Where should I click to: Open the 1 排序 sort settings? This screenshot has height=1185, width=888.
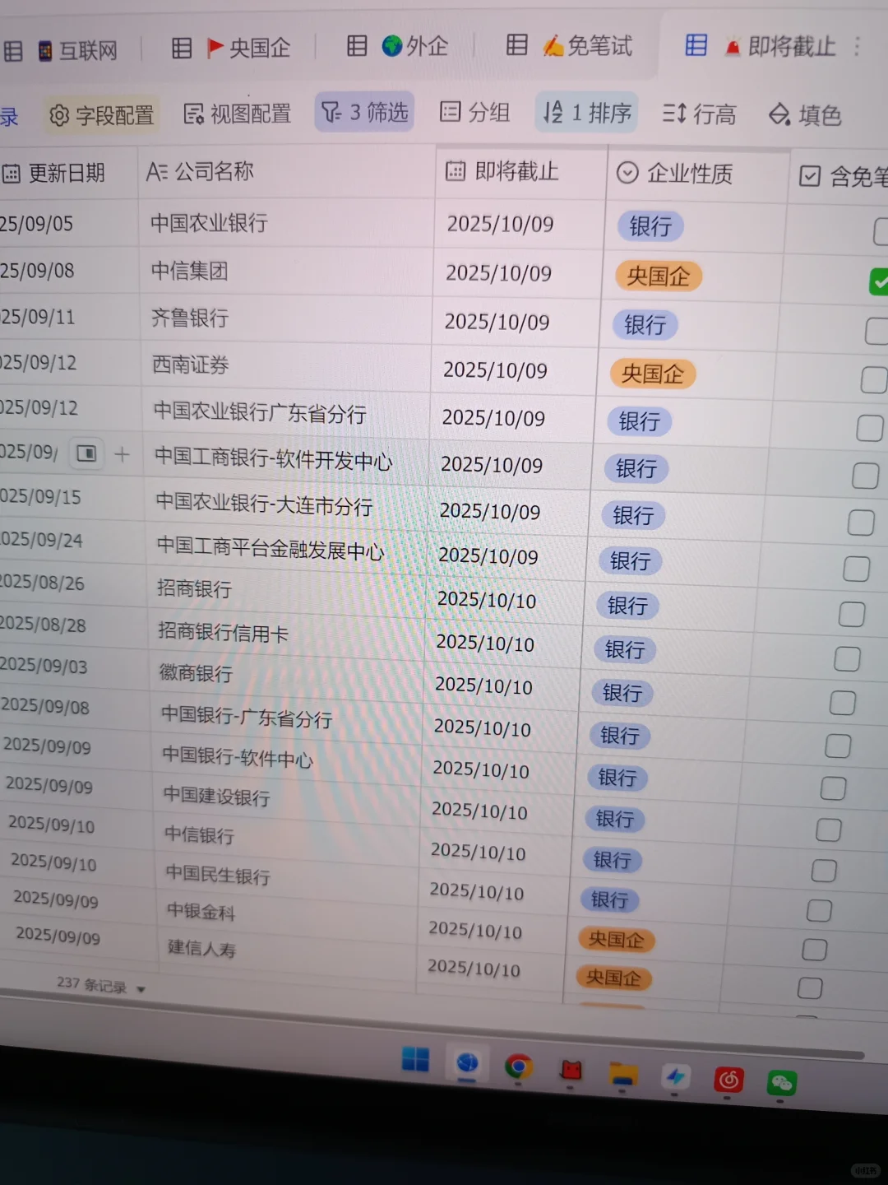tap(587, 113)
